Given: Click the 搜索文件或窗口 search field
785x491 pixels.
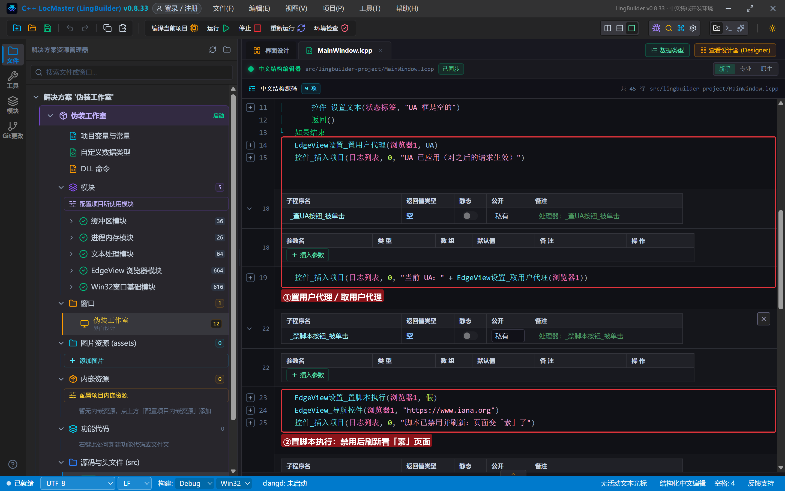Looking at the screenshot, I should pyautogui.click(x=132, y=72).
